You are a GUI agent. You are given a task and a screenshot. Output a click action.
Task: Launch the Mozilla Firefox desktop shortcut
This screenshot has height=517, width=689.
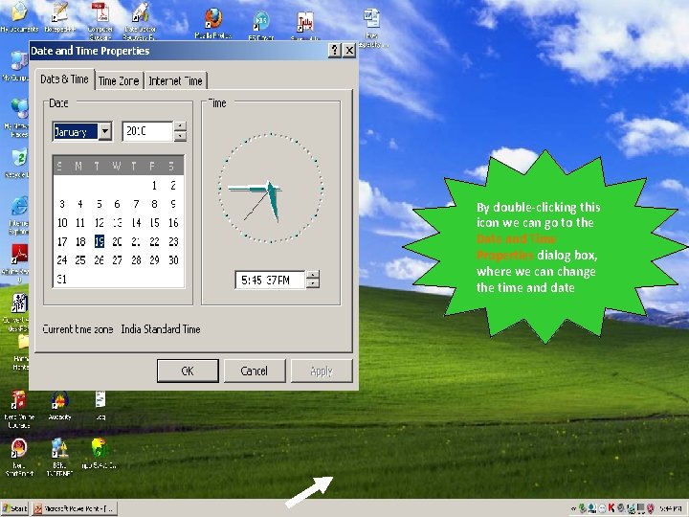click(213, 23)
